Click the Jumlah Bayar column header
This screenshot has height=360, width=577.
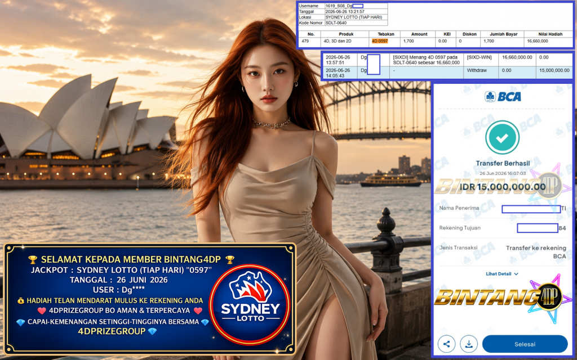(x=503, y=34)
